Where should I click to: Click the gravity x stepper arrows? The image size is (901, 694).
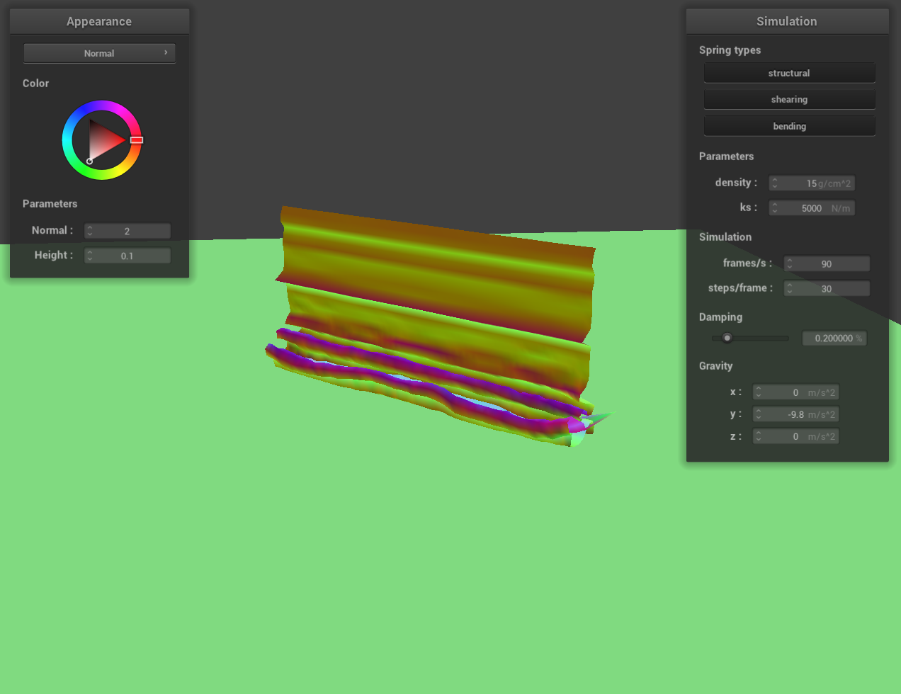point(759,392)
